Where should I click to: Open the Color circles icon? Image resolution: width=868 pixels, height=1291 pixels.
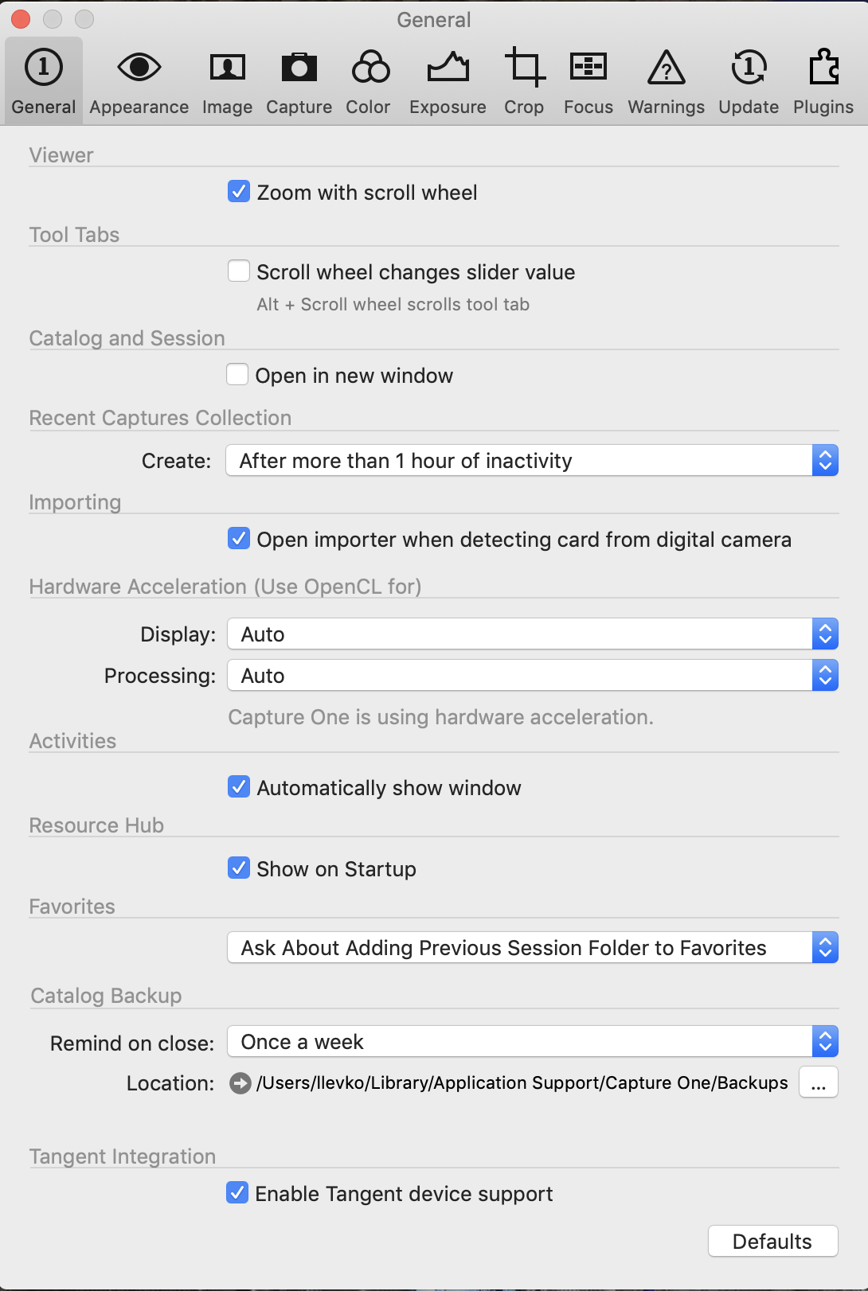click(370, 68)
